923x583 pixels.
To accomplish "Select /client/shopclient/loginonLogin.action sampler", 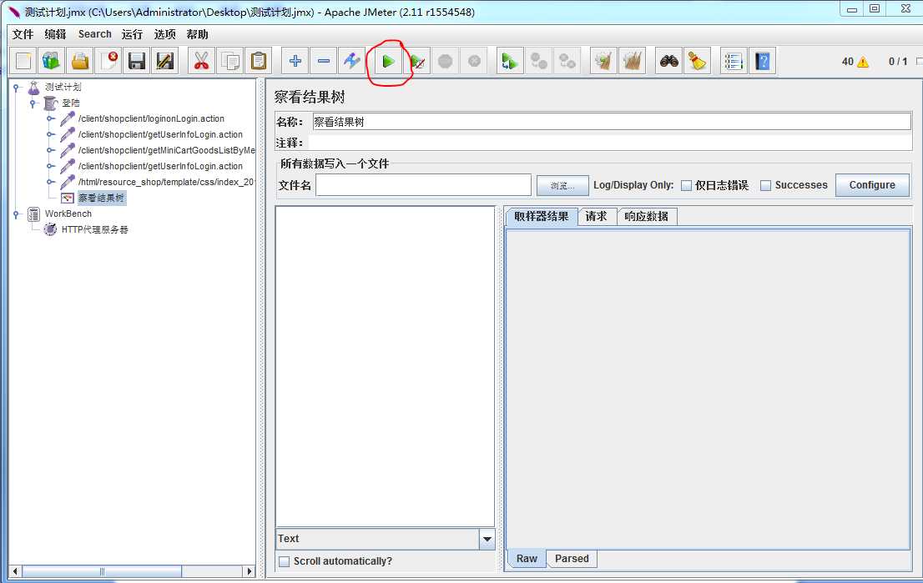I will [151, 118].
